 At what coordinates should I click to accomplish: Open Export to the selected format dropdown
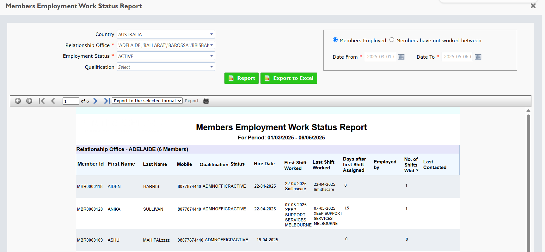147,101
